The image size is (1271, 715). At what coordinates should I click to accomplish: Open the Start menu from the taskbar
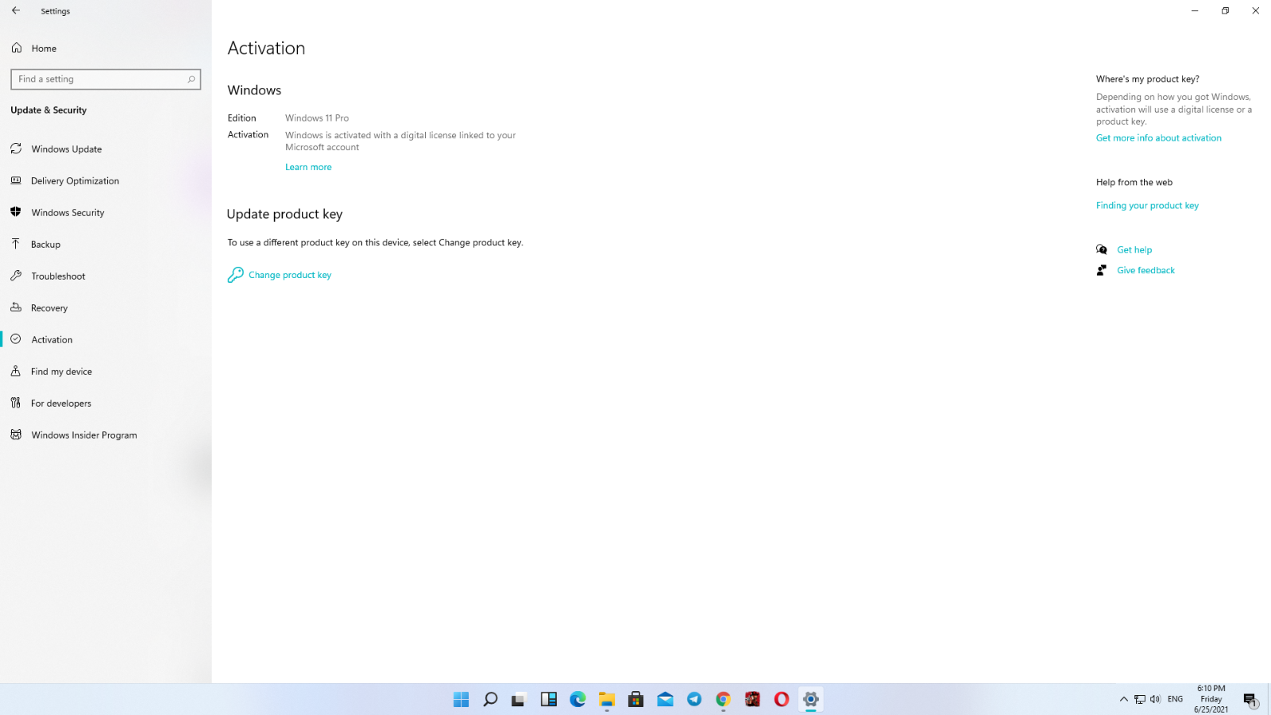461,699
